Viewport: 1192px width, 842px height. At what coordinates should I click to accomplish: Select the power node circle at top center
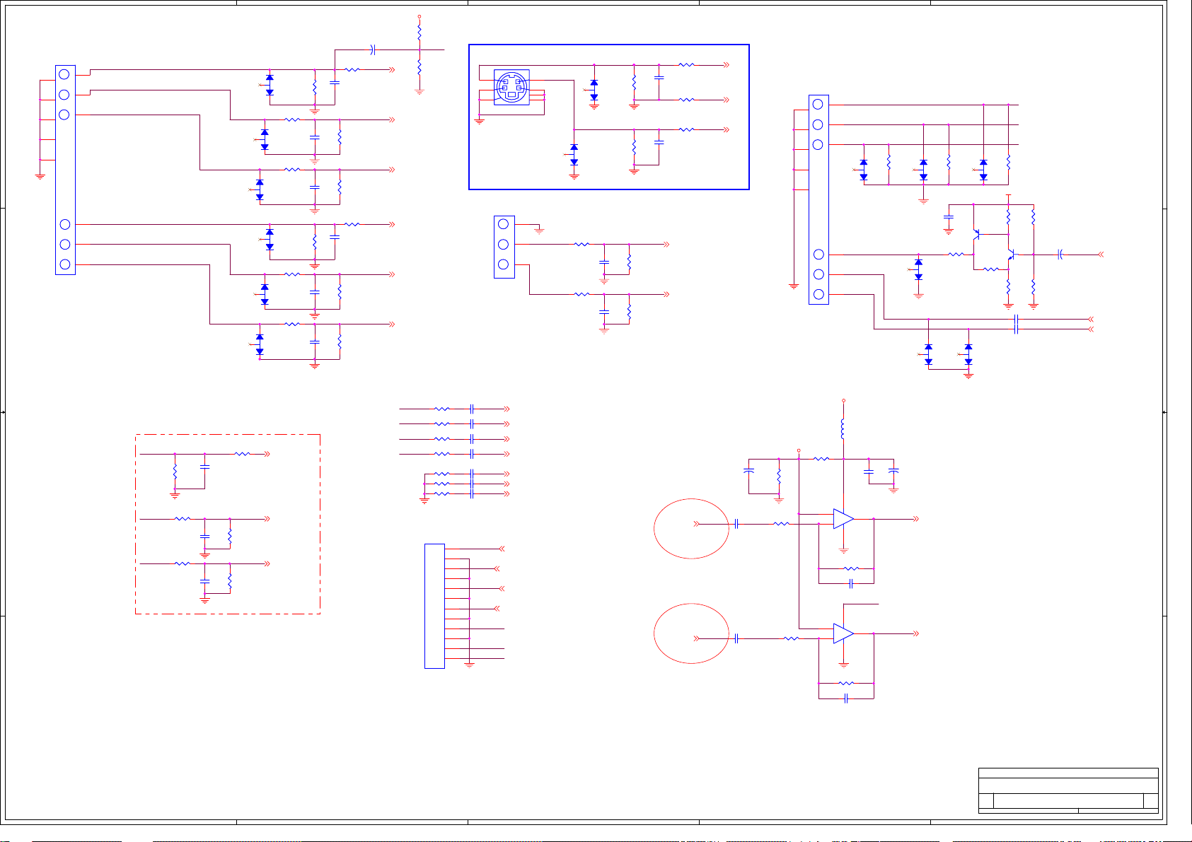[419, 16]
